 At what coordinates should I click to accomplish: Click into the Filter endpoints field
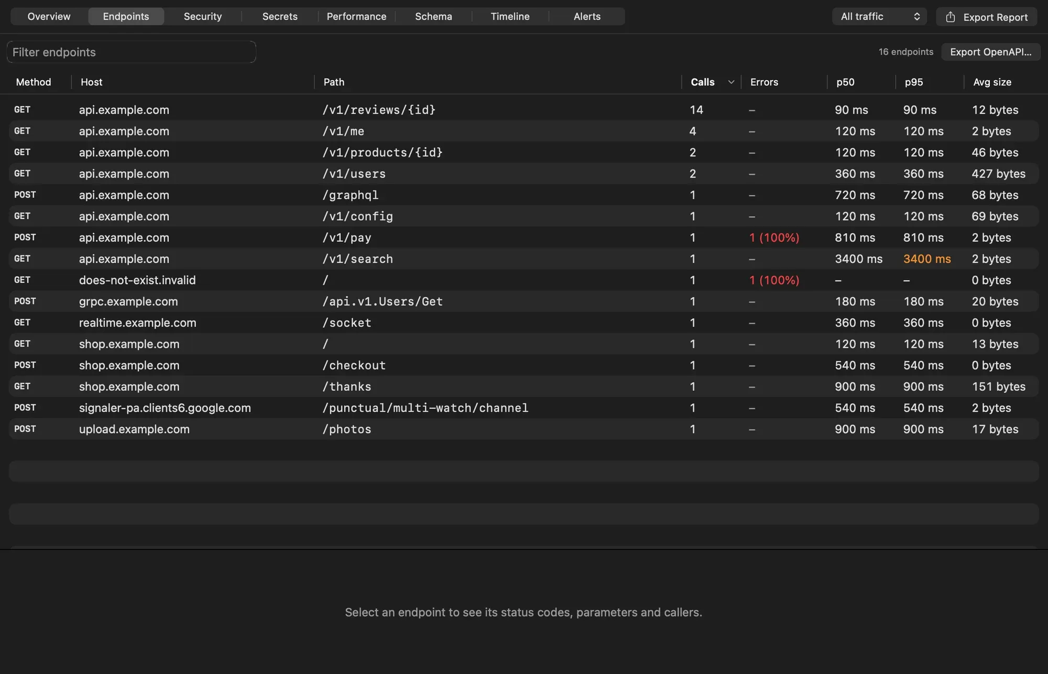[131, 52]
